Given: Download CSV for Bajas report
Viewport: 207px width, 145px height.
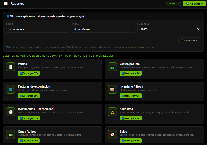Looking at the screenshot, I should [130, 141].
